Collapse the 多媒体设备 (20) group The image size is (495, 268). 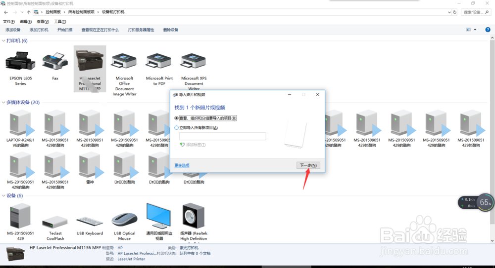3,102
